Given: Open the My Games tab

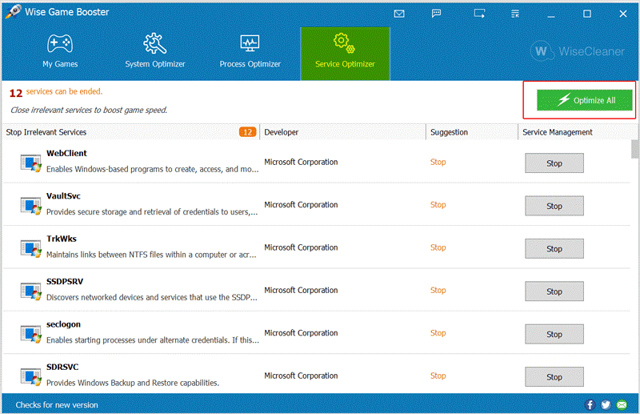Looking at the screenshot, I should [x=60, y=52].
